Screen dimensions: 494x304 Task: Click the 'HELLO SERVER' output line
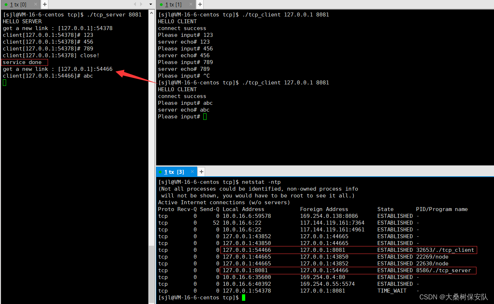click(22, 21)
